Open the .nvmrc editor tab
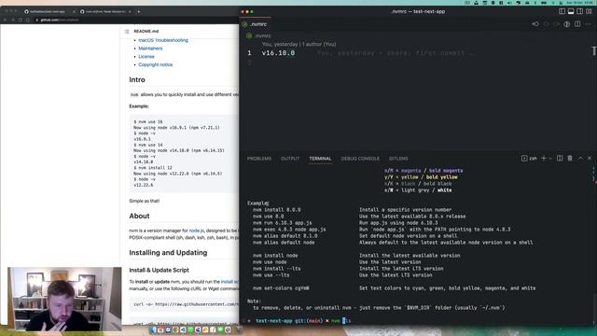The height and width of the screenshot is (336, 597). point(255,24)
